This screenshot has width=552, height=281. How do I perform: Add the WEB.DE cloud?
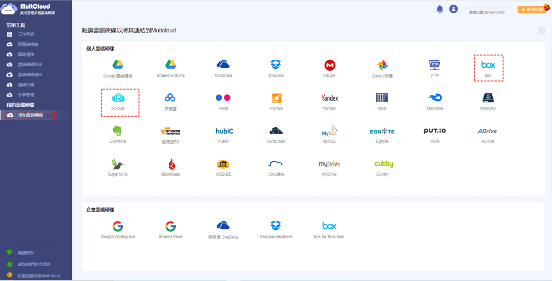click(x=223, y=164)
